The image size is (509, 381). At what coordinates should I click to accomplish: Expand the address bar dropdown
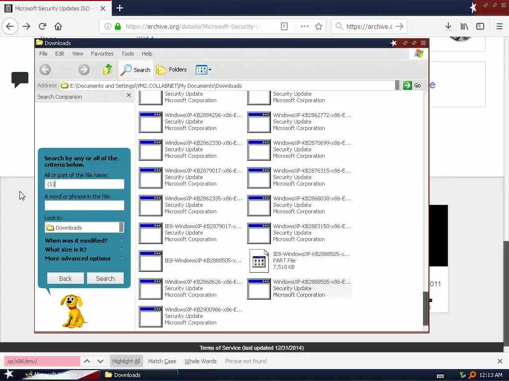[x=397, y=85]
